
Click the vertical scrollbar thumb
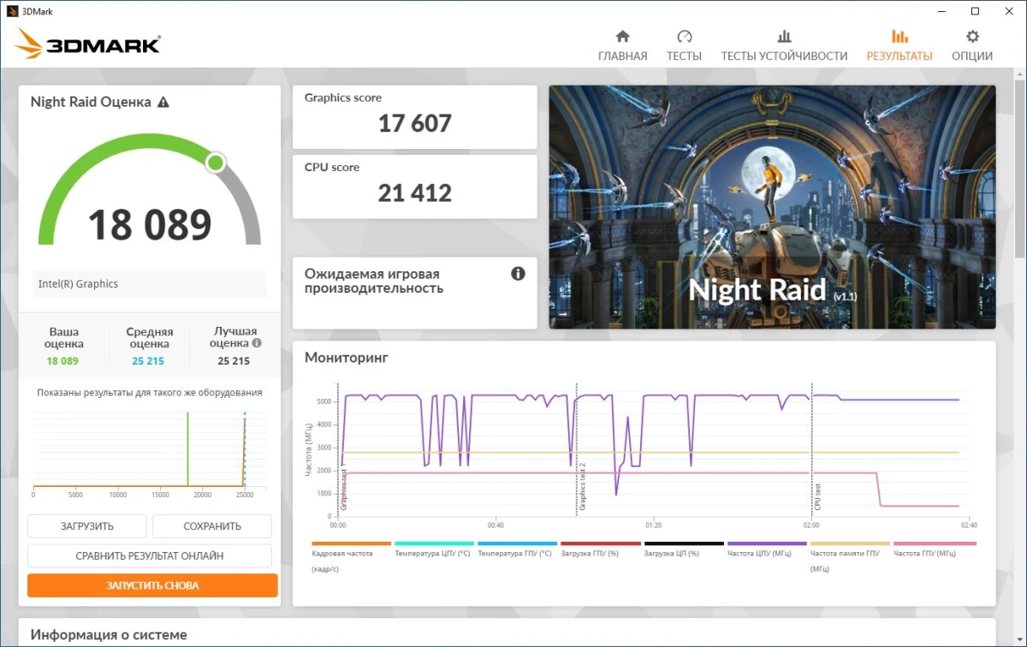(x=1019, y=167)
